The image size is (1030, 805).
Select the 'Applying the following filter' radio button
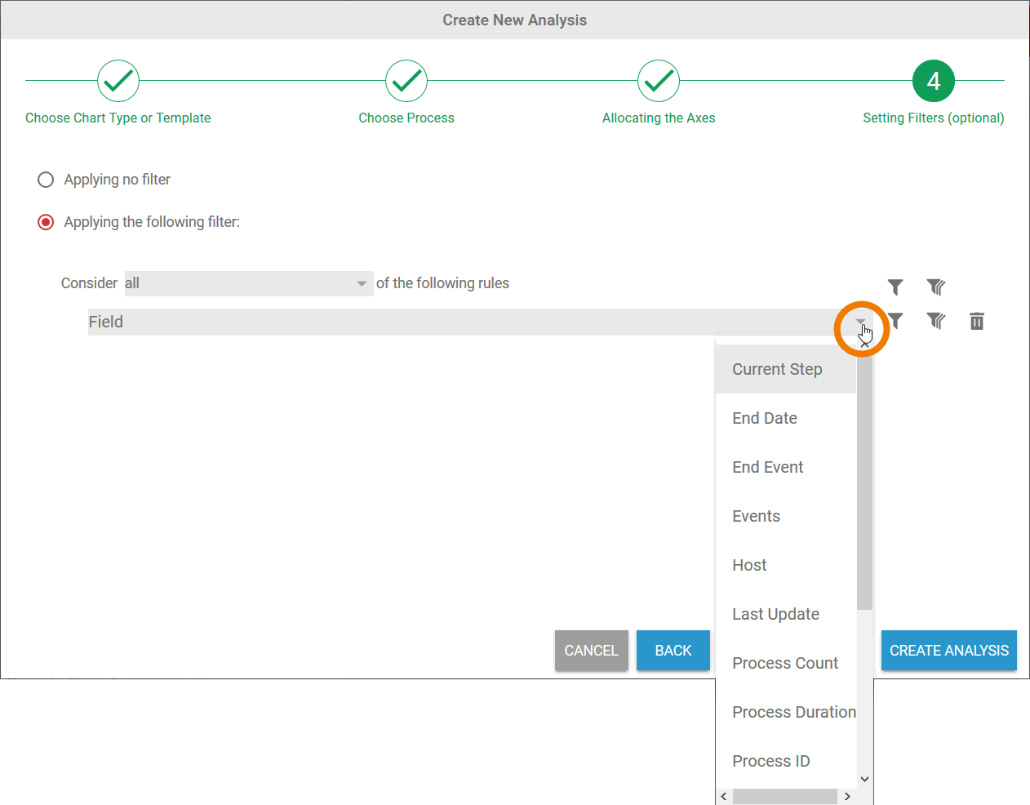[x=46, y=222]
